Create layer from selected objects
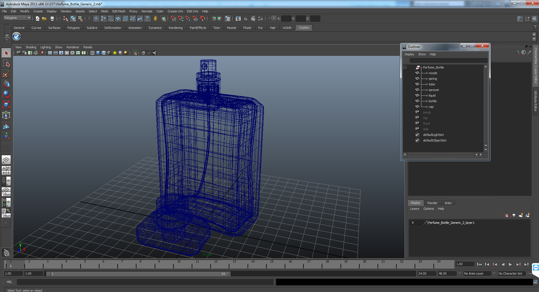The image size is (539, 292). click(x=527, y=215)
